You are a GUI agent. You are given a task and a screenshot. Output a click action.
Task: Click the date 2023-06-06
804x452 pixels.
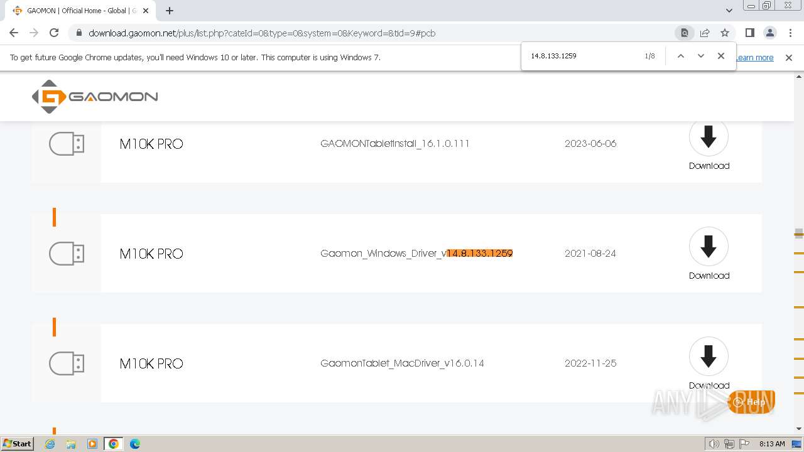point(590,143)
